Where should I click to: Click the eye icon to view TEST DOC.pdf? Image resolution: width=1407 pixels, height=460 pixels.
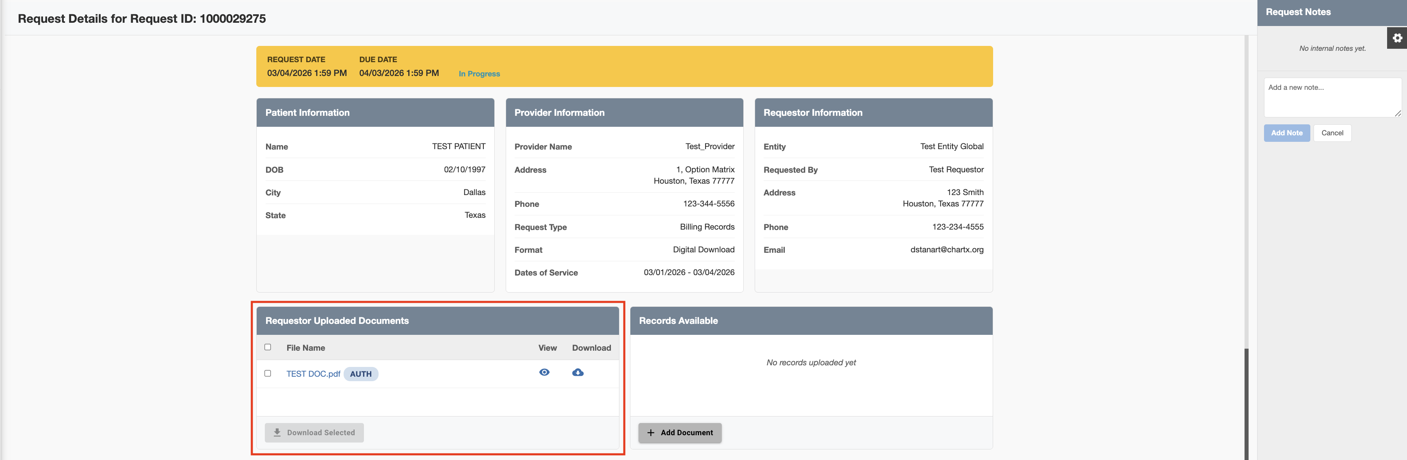pos(544,373)
